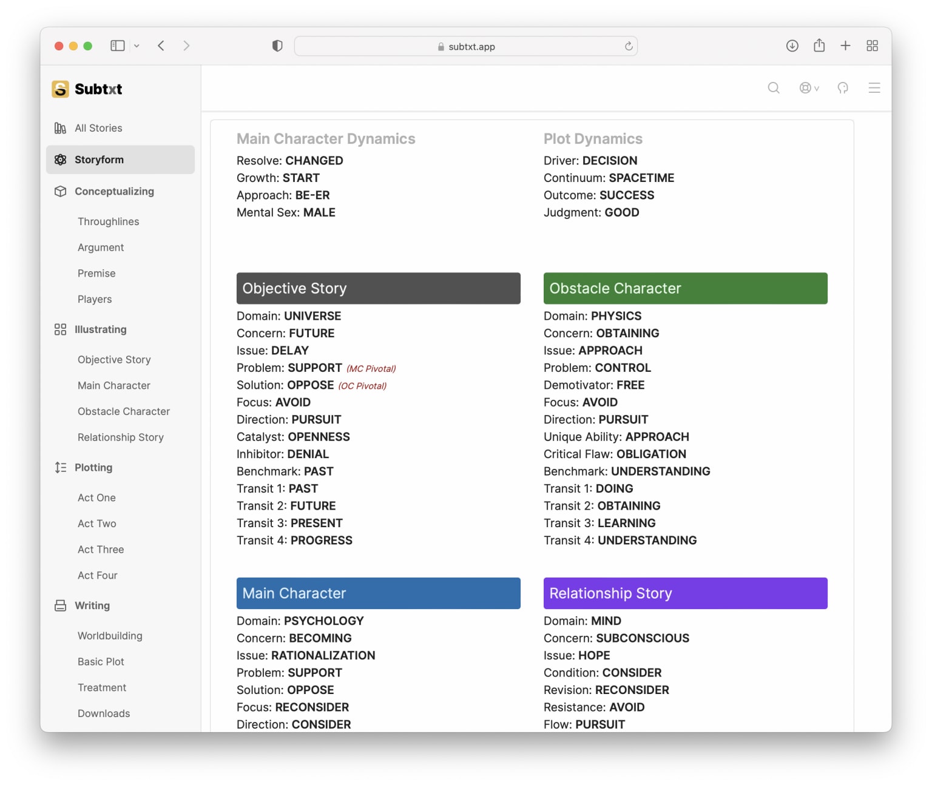
Task: Click the Writing printer icon
Action: point(60,605)
